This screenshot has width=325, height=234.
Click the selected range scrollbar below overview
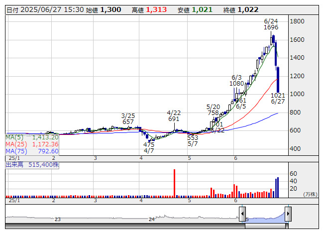265,226
